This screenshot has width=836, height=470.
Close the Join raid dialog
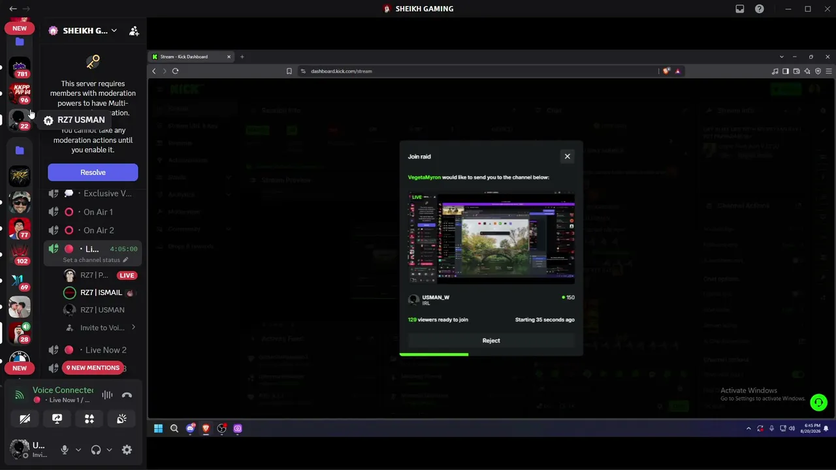point(568,156)
